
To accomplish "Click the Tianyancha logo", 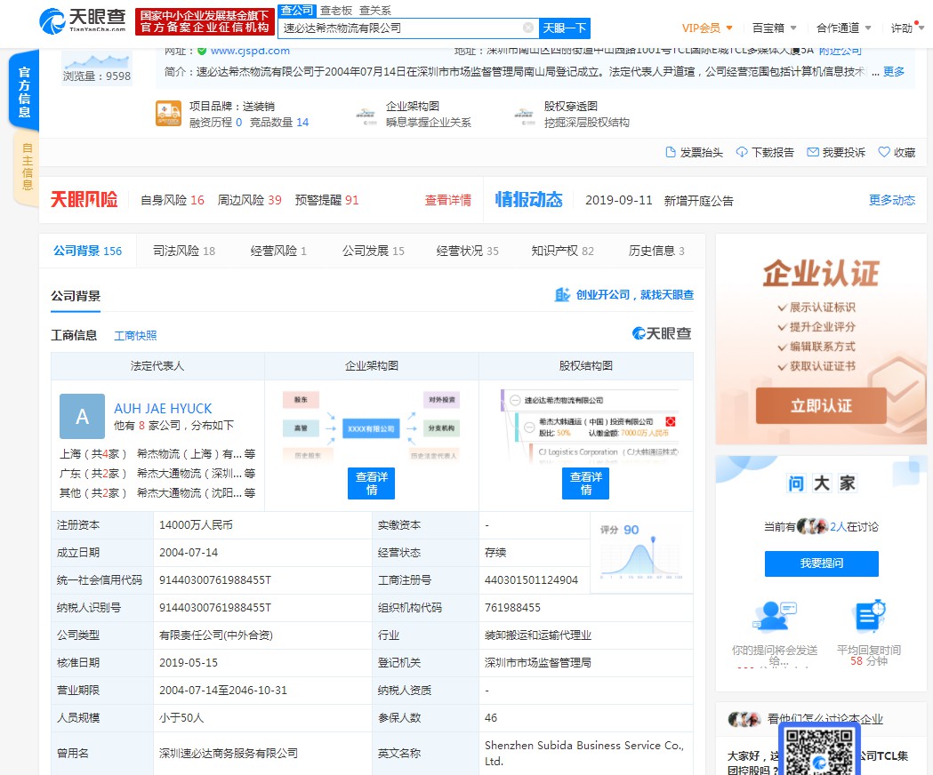I will pos(83,20).
